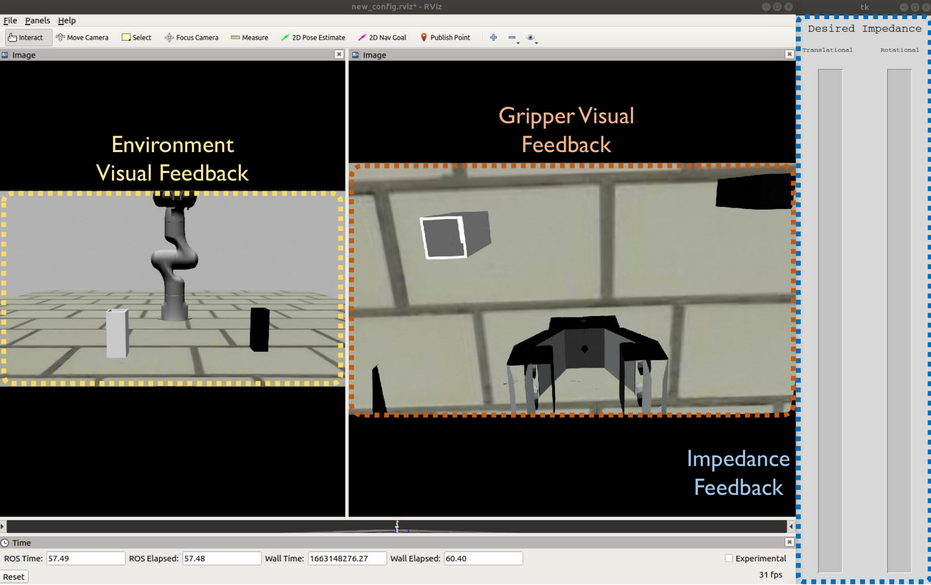The image size is (931, 585).
Task: Open the File menu
Action: click(x=10, y=20)
